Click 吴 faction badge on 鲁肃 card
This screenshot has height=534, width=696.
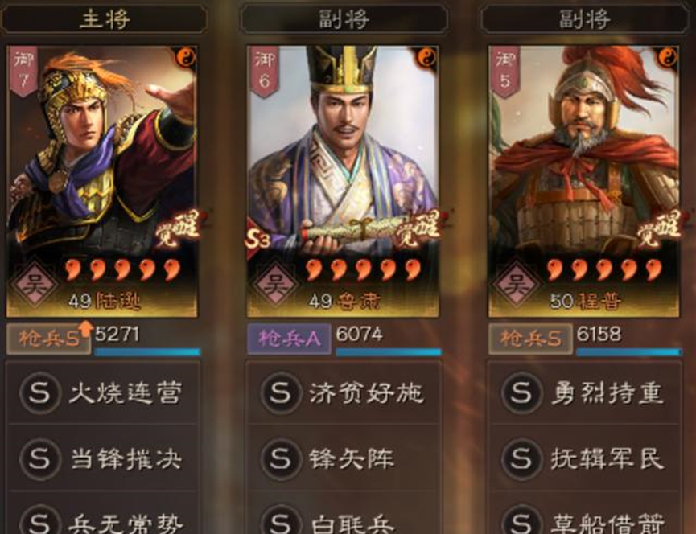275,284
